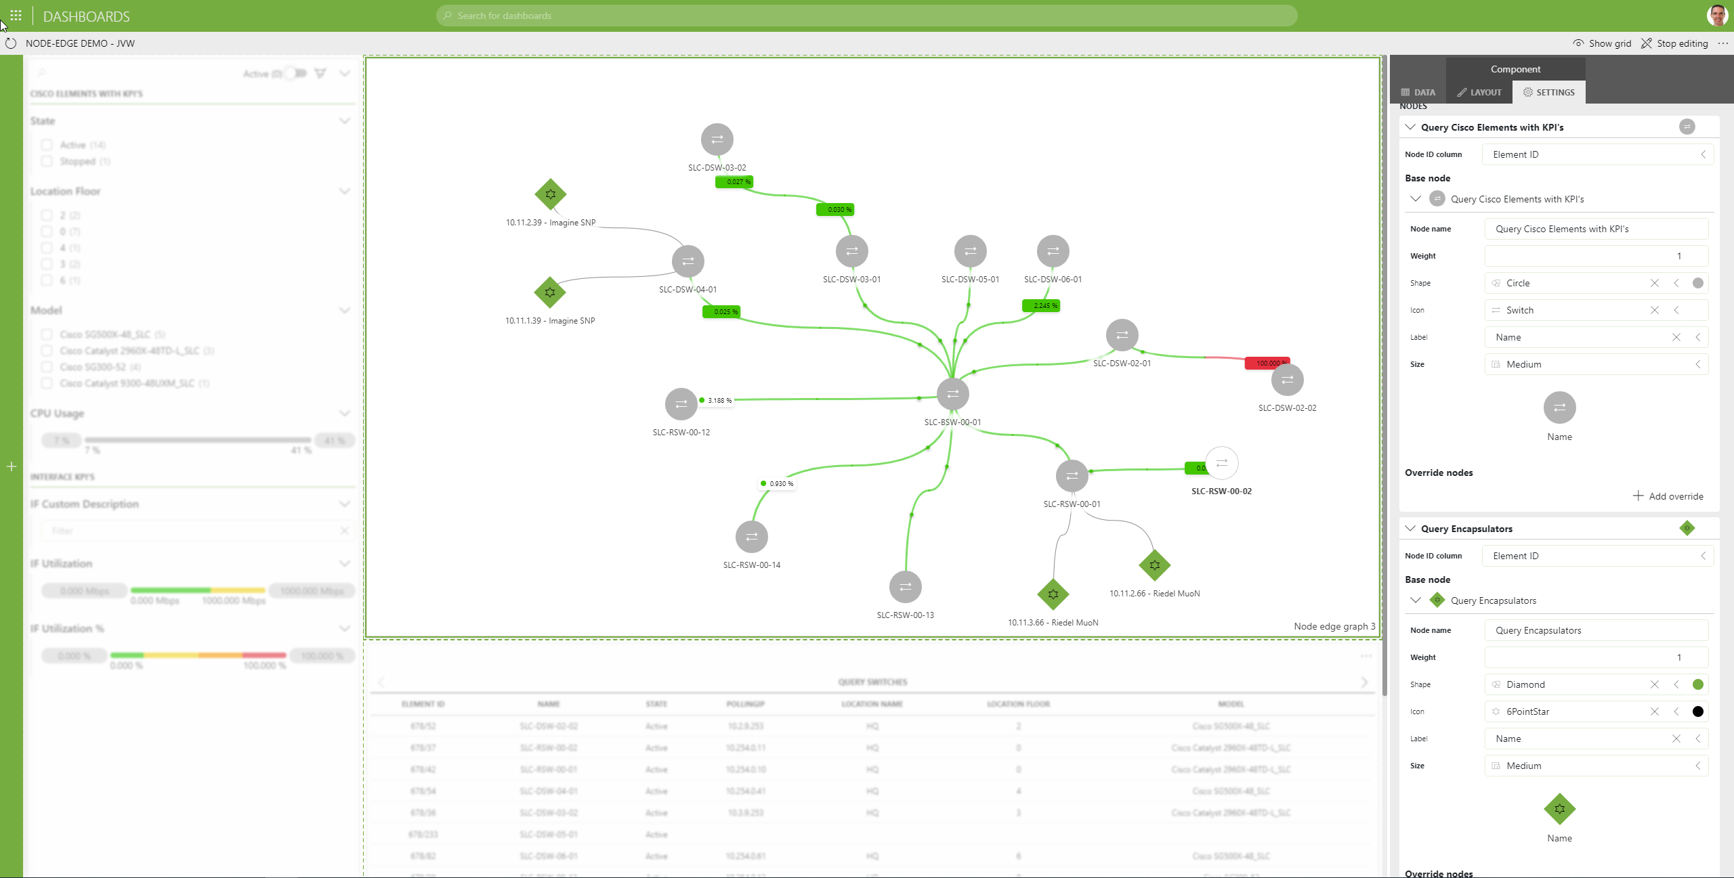
Task: Collapse the CPU Usage filter section
Action: (x=344, y=413)
